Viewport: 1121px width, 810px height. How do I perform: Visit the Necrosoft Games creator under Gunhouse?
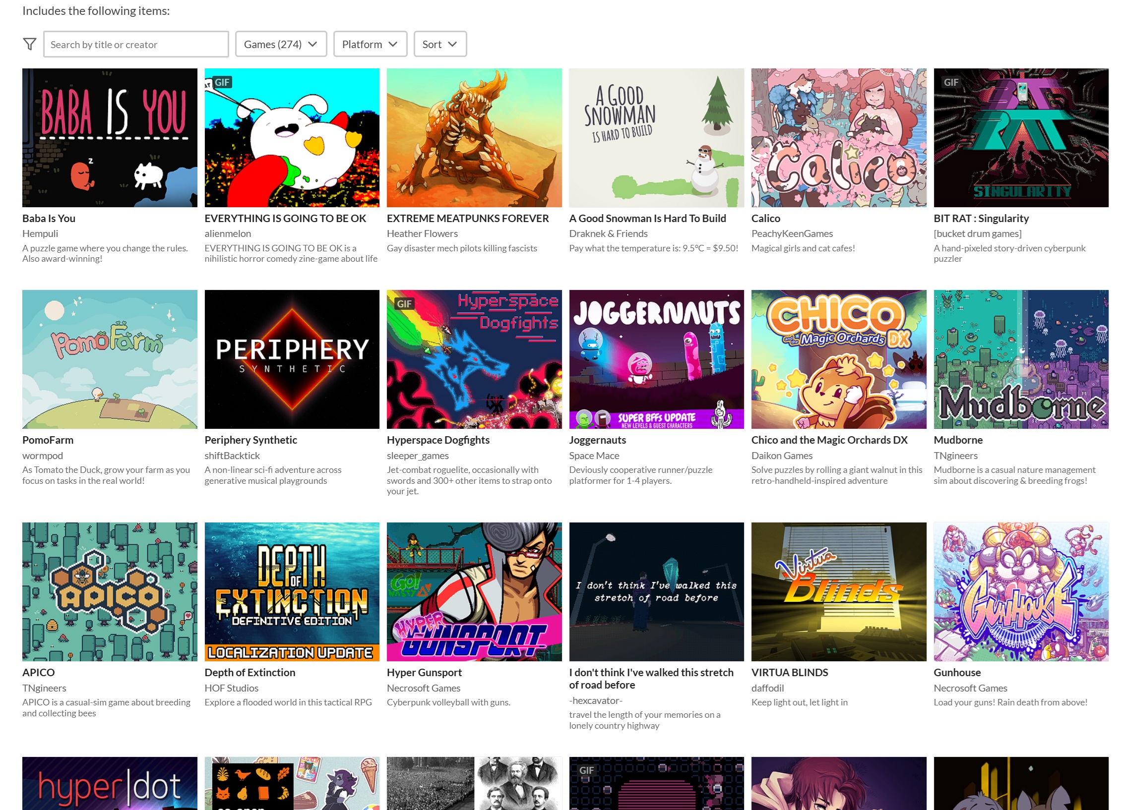pyautogui.click(x=970, y=688)
